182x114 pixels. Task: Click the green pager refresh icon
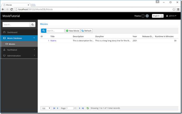point(88,108)
